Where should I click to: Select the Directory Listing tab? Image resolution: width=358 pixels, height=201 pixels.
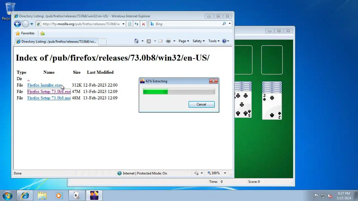[56, 42]
